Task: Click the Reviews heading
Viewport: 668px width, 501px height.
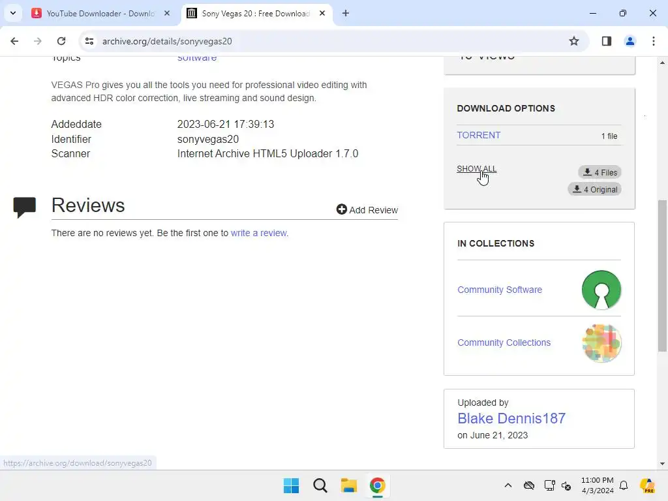Action: pos(88,205)
